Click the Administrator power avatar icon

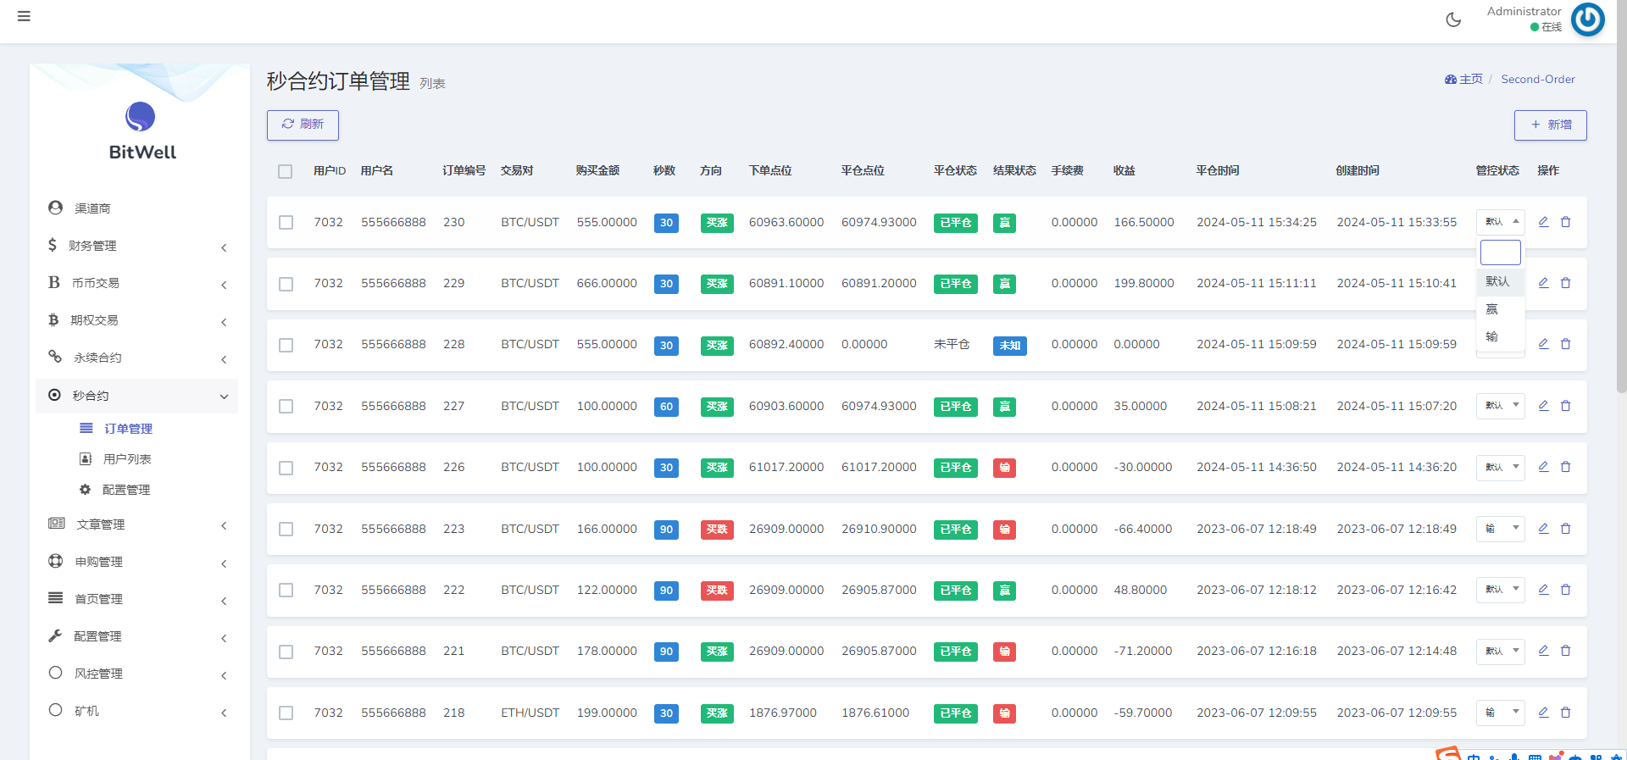tap(1587, 19)
